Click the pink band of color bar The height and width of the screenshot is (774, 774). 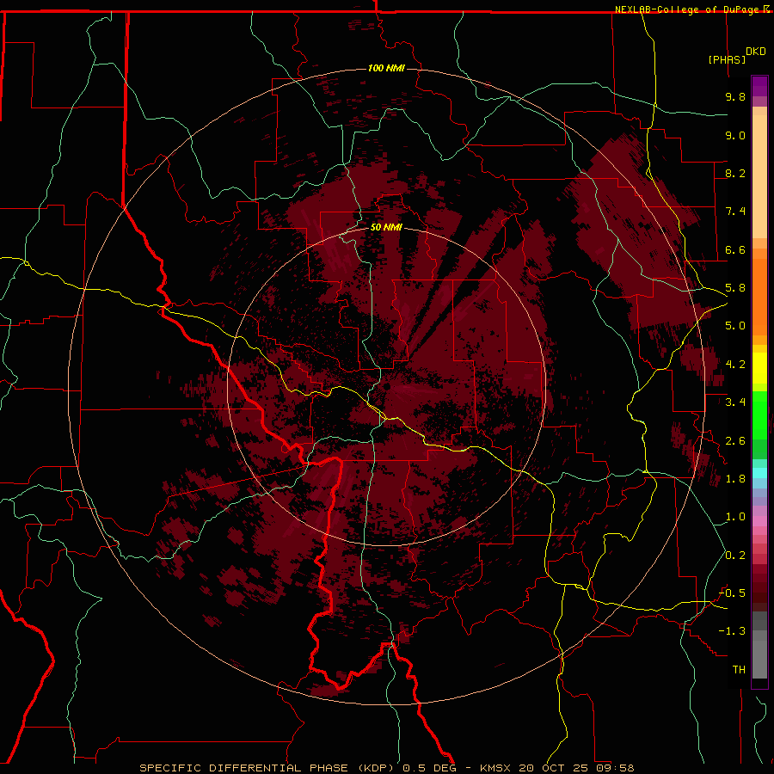[759, 521]
